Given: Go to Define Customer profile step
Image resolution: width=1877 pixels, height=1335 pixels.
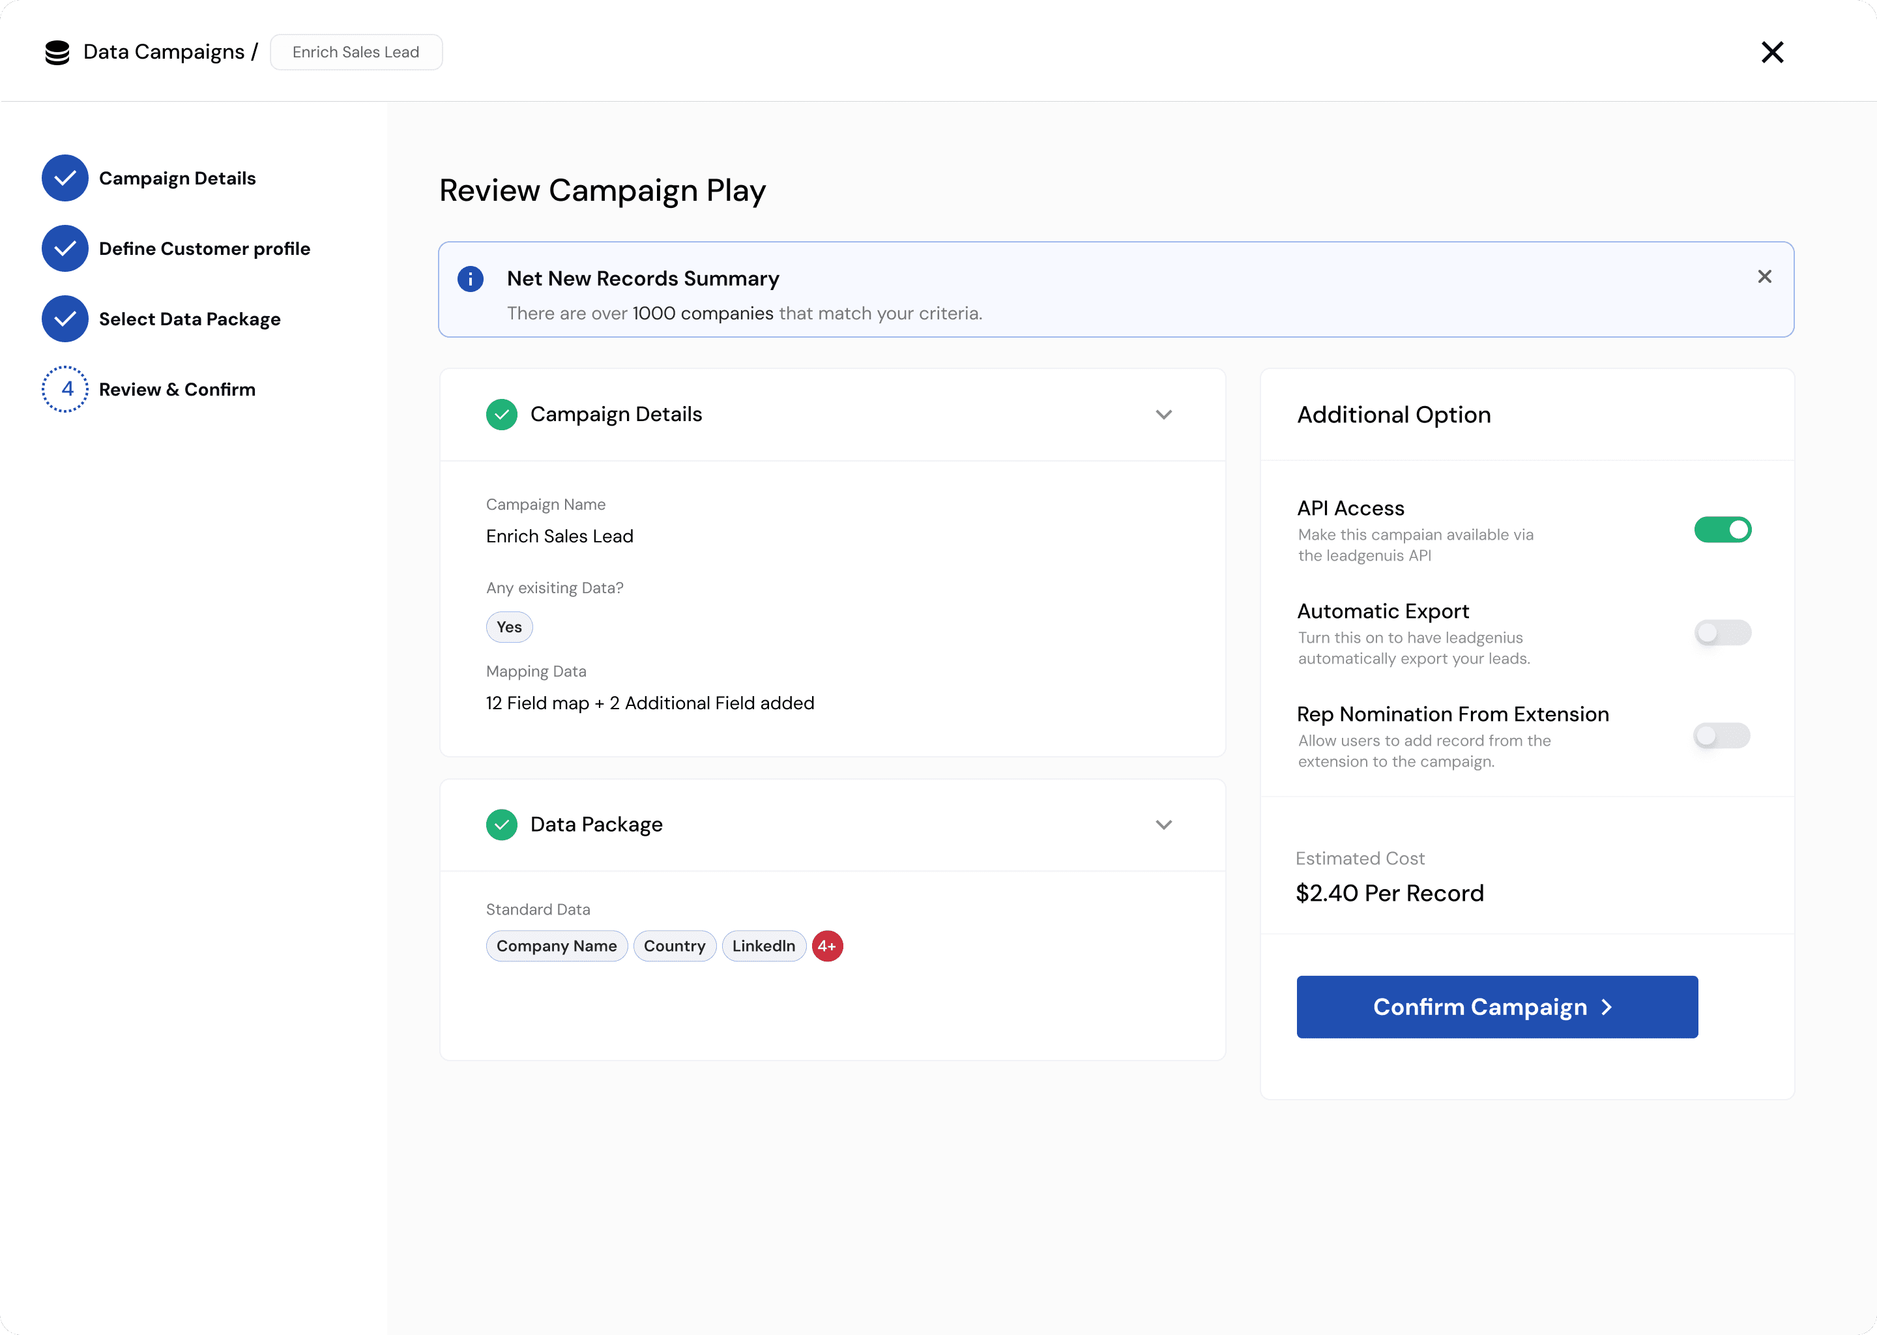Looking at the screenshot, I should point(205,248).
